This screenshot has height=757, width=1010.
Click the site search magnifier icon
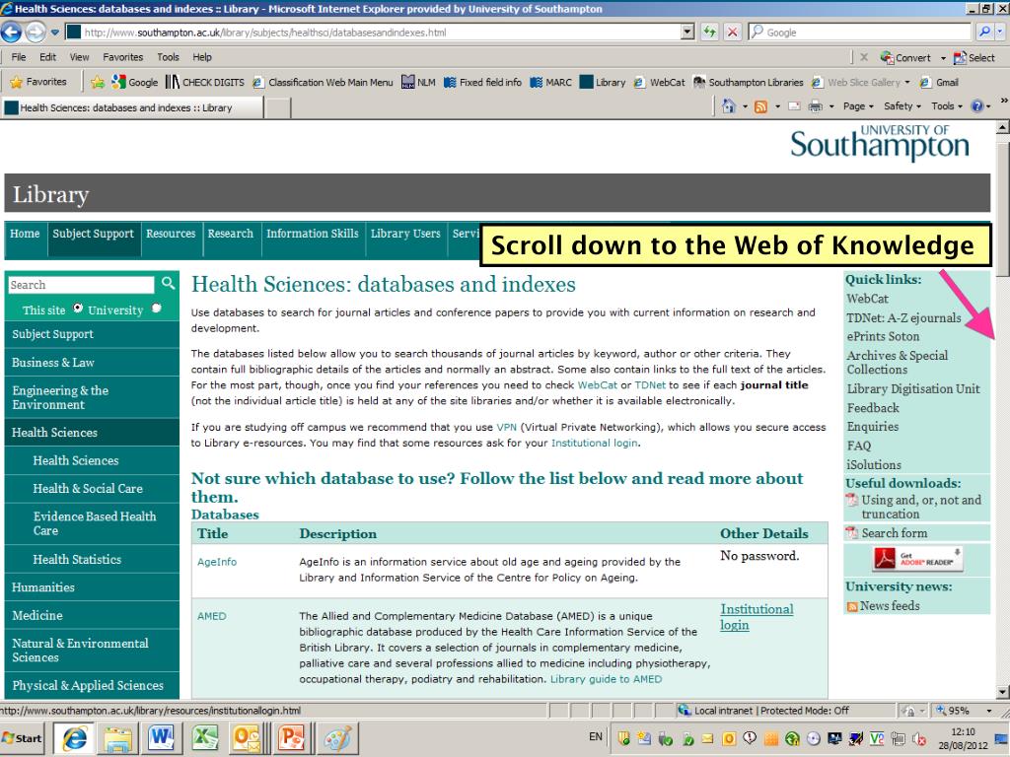[168, 283]
